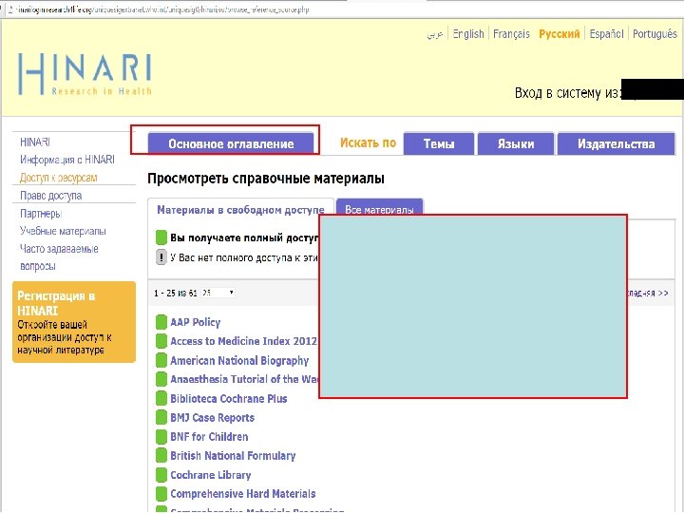Click the green icon beside BNF for Children
The width and height of the screenshot is (684, 513).
tap(161, 437)
